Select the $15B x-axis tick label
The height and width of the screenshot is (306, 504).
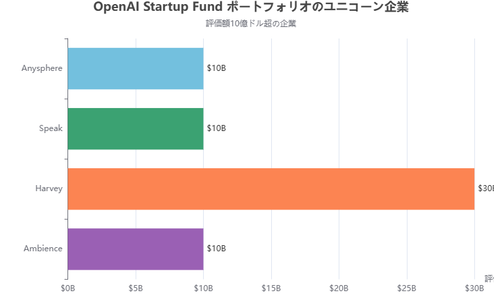[271, 288]
